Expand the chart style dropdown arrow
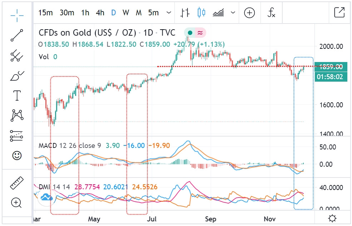The width and height of the screenshot is (352, 226). 233,13
